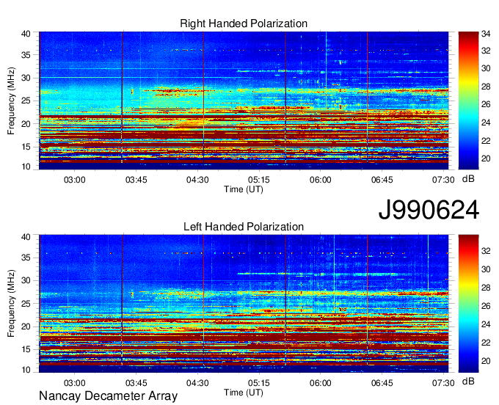Click the 25 MHz tick on Left Handed plot
The width and height of the screenshot is (499, 405).
26,304
